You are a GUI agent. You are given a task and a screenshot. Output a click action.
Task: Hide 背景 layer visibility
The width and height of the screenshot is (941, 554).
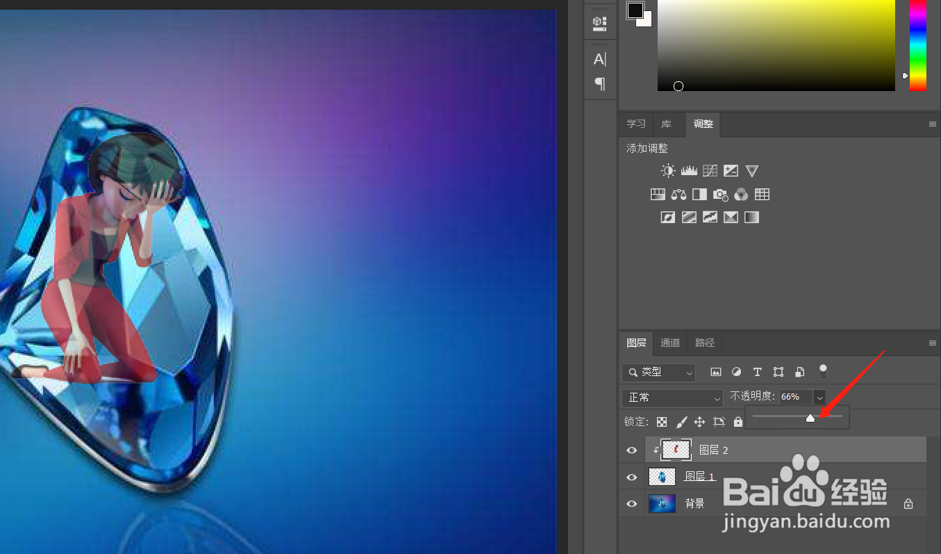tap(631, 504)
